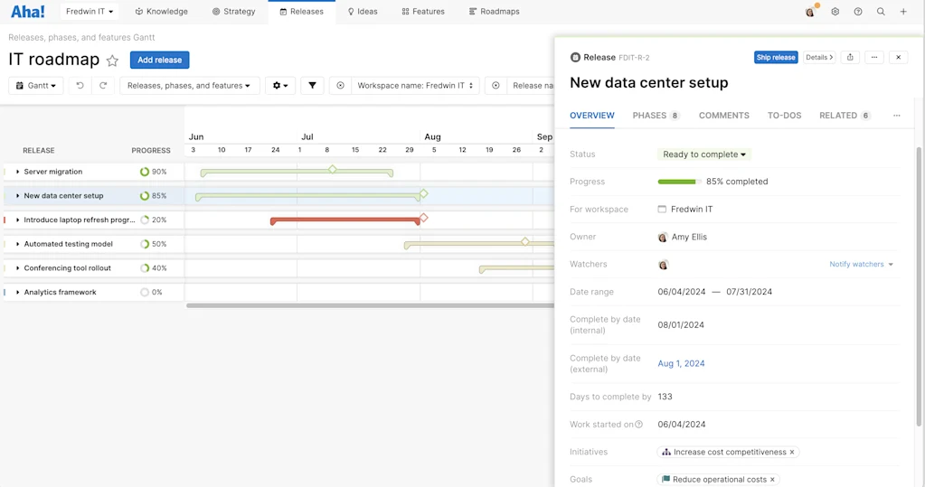Open the filter funnel icon
The image size is (925, 487).
coord(312,86)
